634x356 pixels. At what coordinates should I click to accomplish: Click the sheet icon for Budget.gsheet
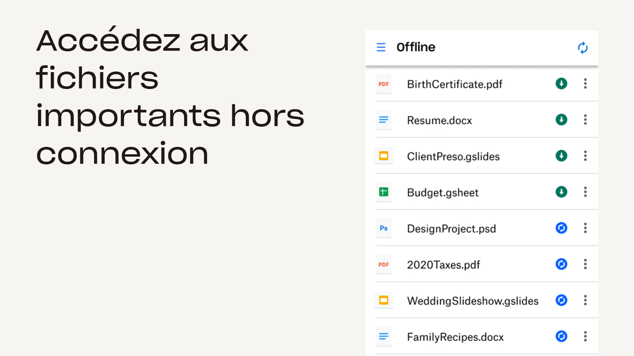[384, 192]
